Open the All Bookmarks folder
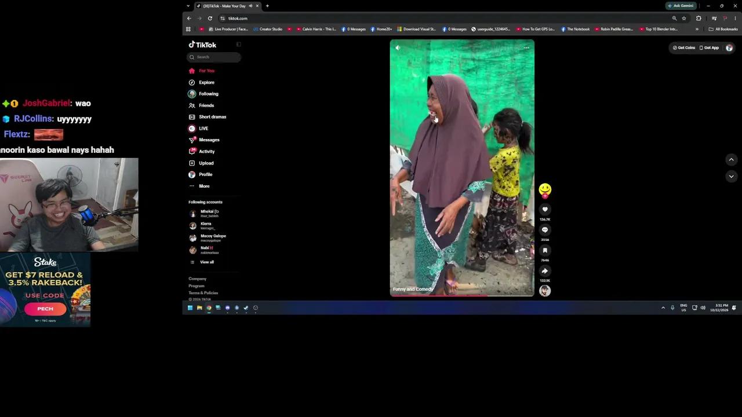This screenshot has width=742, height=417. [723, 29]
